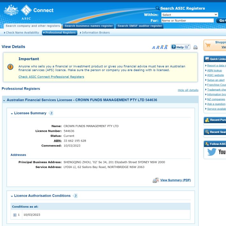
Task: Collapse the Licensee Summary section
Action: tap(12, 113)
